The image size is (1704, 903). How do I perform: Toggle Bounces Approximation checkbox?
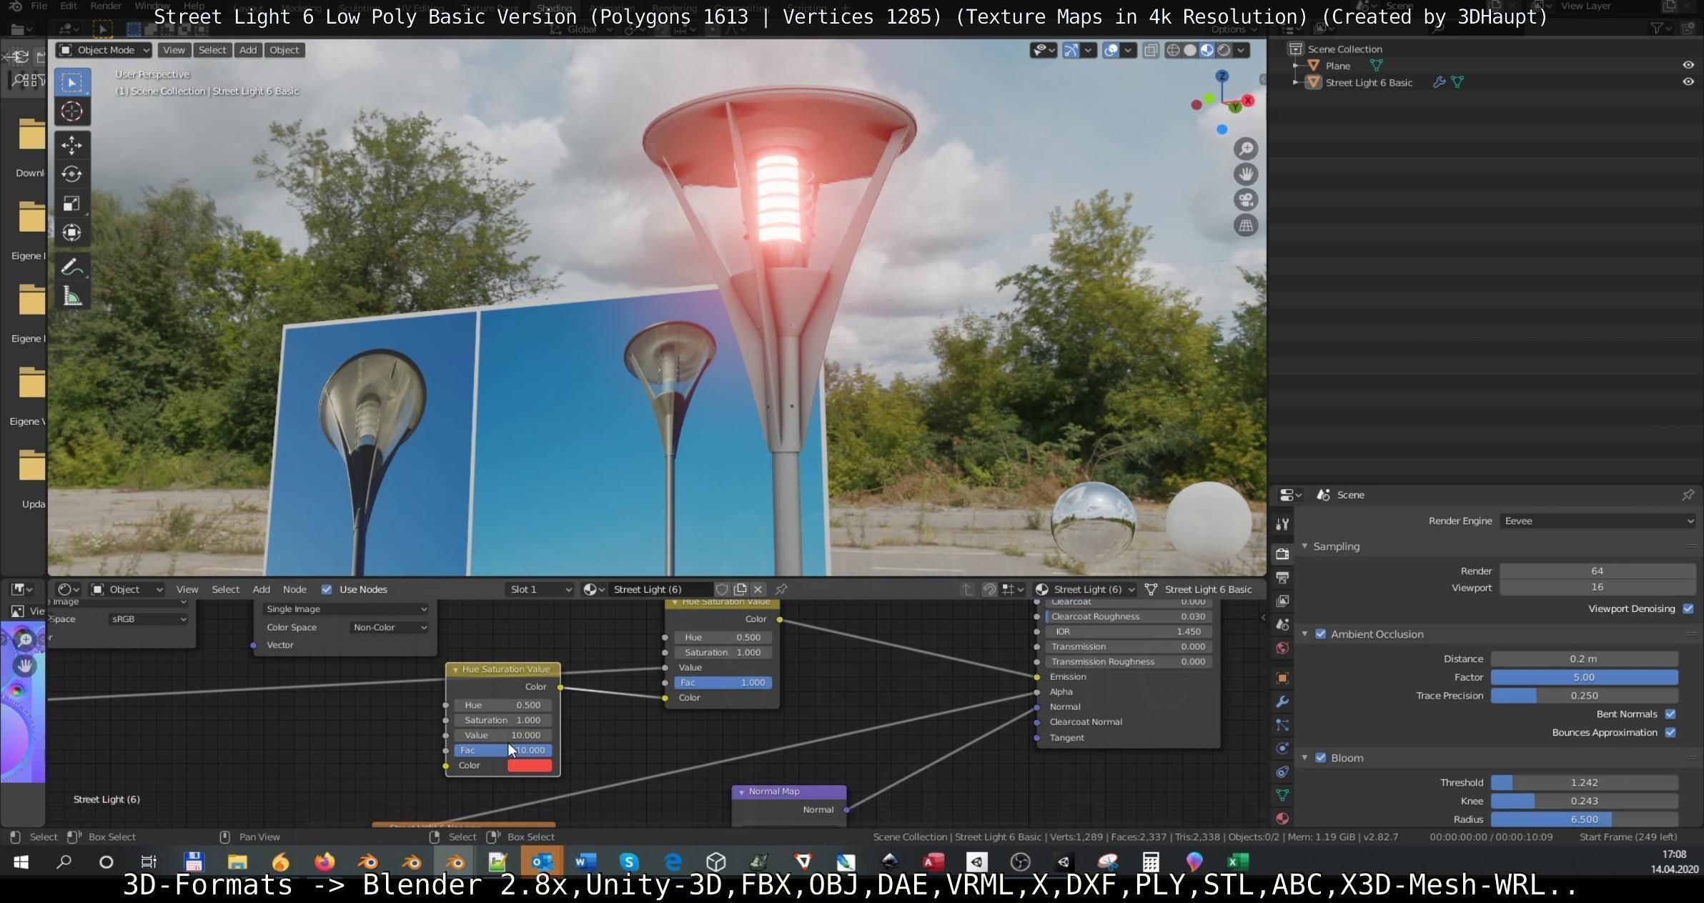(x=1670, y=733)
